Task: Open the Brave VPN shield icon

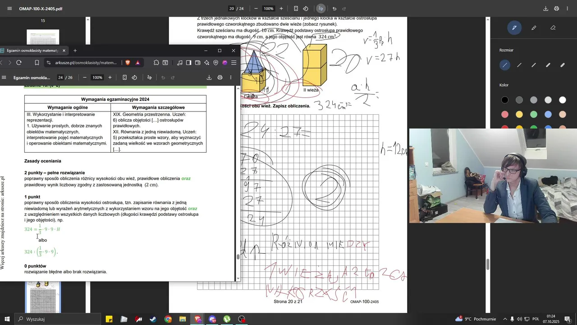Action: [x=216, y=63]
